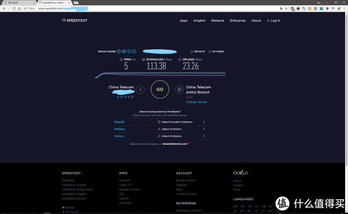Reload the page with refresh icon

click(x=14, y=9)
